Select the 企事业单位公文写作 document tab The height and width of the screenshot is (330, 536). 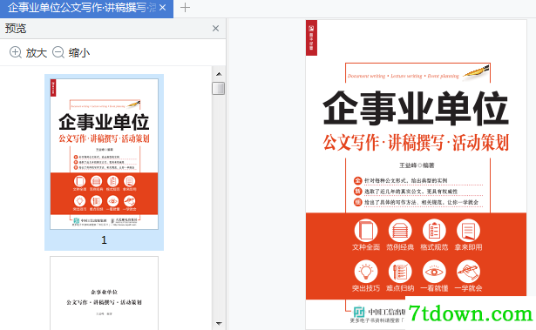(86, 8)
